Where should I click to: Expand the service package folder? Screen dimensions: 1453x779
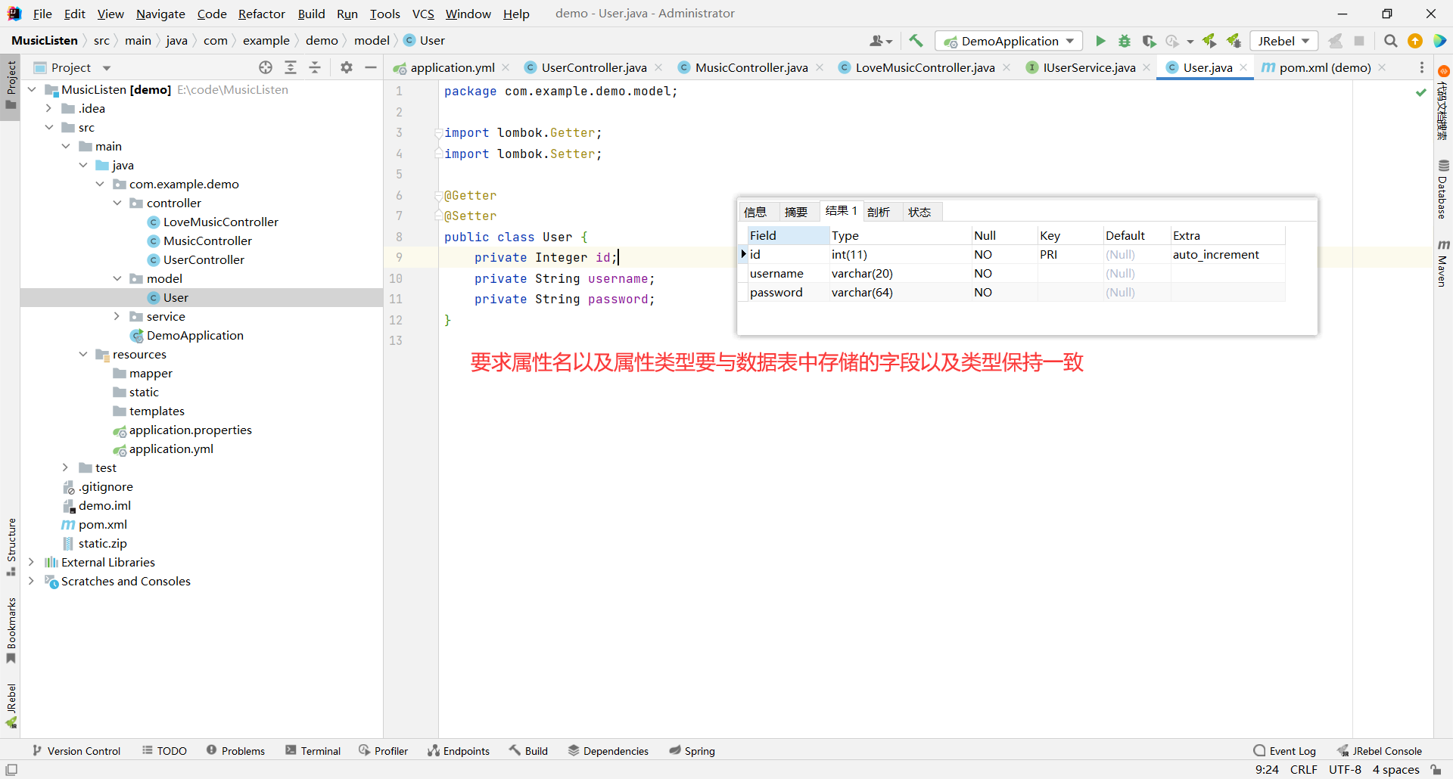[x=117, y=316]
